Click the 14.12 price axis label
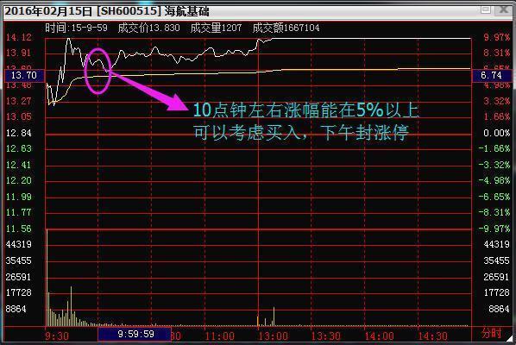The image size is (516, 345). (x=19, y=37)
